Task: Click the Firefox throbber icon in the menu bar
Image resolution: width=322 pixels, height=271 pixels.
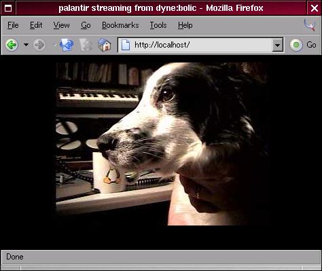Action: pyautogui.click(x=310, y=25)
